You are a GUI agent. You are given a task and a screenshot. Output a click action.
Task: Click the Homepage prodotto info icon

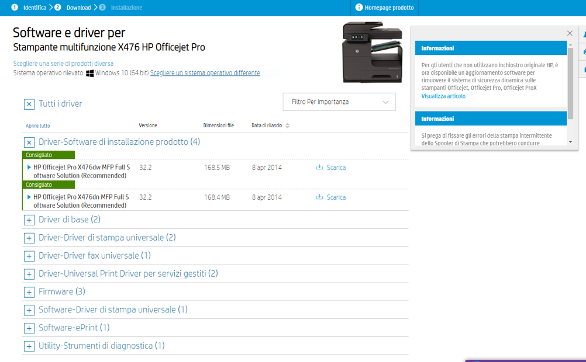[359, 8]
